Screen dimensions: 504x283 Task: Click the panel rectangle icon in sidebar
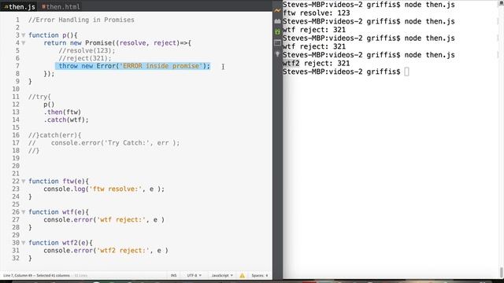pos(277,42)
